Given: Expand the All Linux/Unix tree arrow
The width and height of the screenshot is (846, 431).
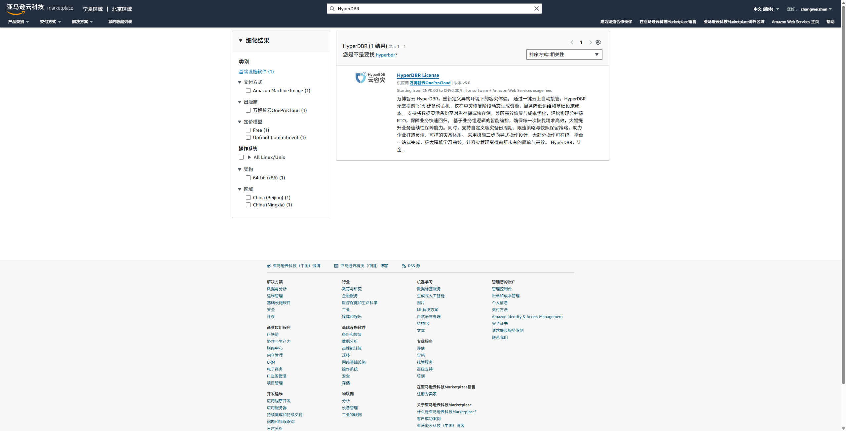Looking at the screenshot, I should tap(249, 157).
